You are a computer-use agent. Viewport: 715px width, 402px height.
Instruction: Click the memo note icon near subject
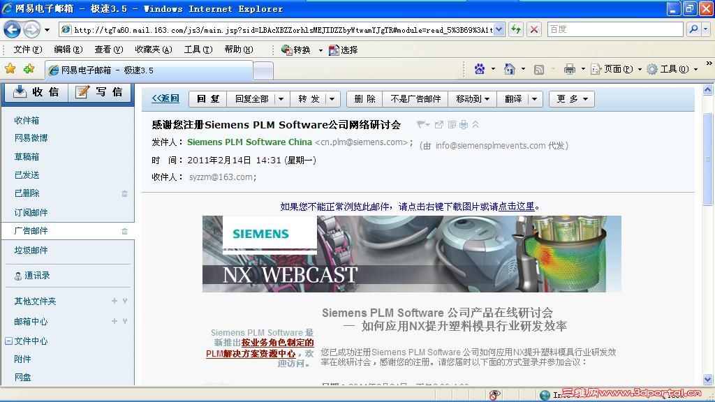click(452, 124)
